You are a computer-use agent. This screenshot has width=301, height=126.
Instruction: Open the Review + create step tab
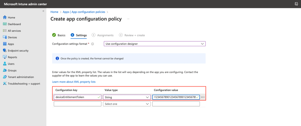point(132,35)
